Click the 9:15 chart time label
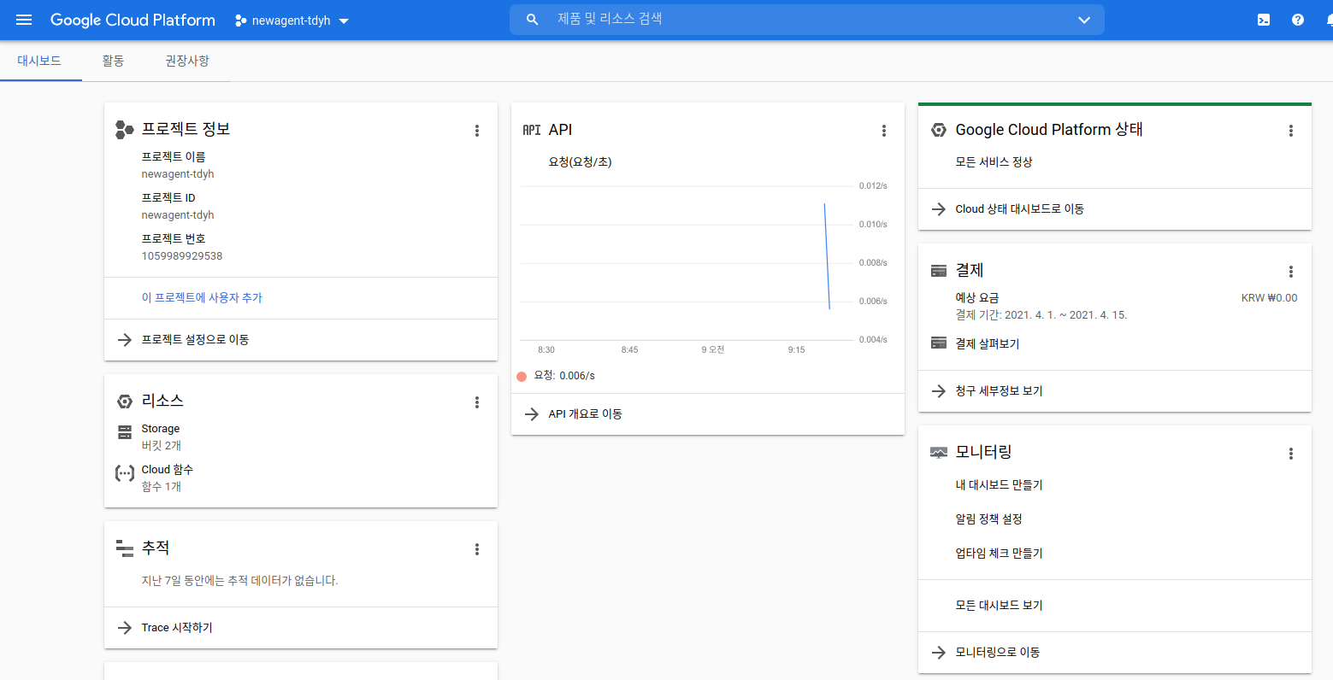Viewport: 1333px width, 680px height. (796, 350)
